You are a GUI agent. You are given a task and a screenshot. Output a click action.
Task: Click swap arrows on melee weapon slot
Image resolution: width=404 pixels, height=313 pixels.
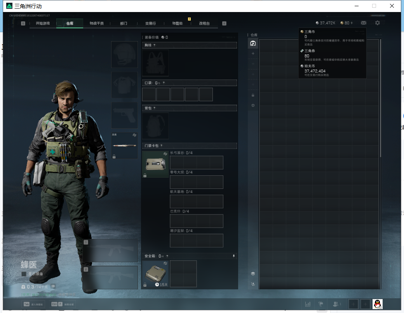coord(134,135)
